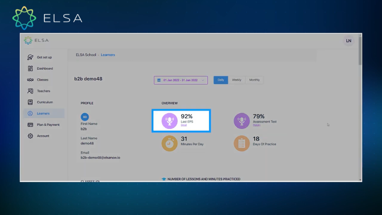Screen dimensions: 382x215
Task: Click the Last Name value demo48
Action: 87,143
